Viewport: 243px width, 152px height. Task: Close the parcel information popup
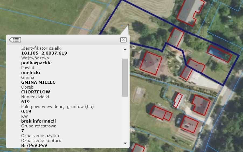[123, 40]
